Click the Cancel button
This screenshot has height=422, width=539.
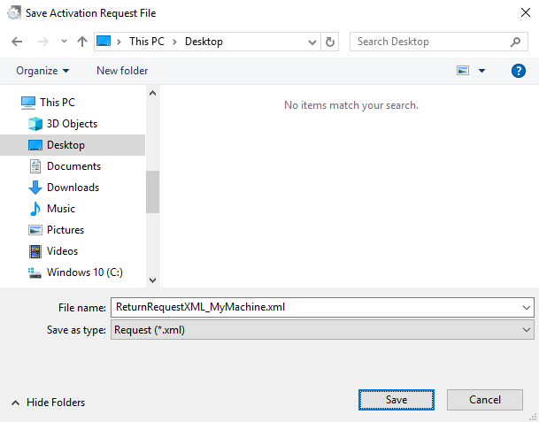485,400
